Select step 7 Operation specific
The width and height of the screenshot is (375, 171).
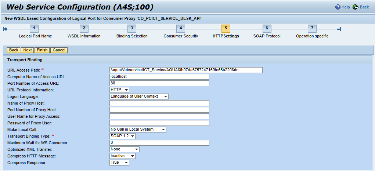pos(312,29)
